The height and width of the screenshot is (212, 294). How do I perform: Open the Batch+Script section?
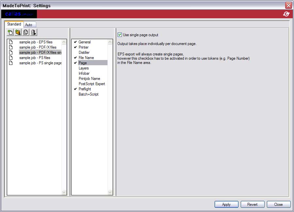point(89,94)
